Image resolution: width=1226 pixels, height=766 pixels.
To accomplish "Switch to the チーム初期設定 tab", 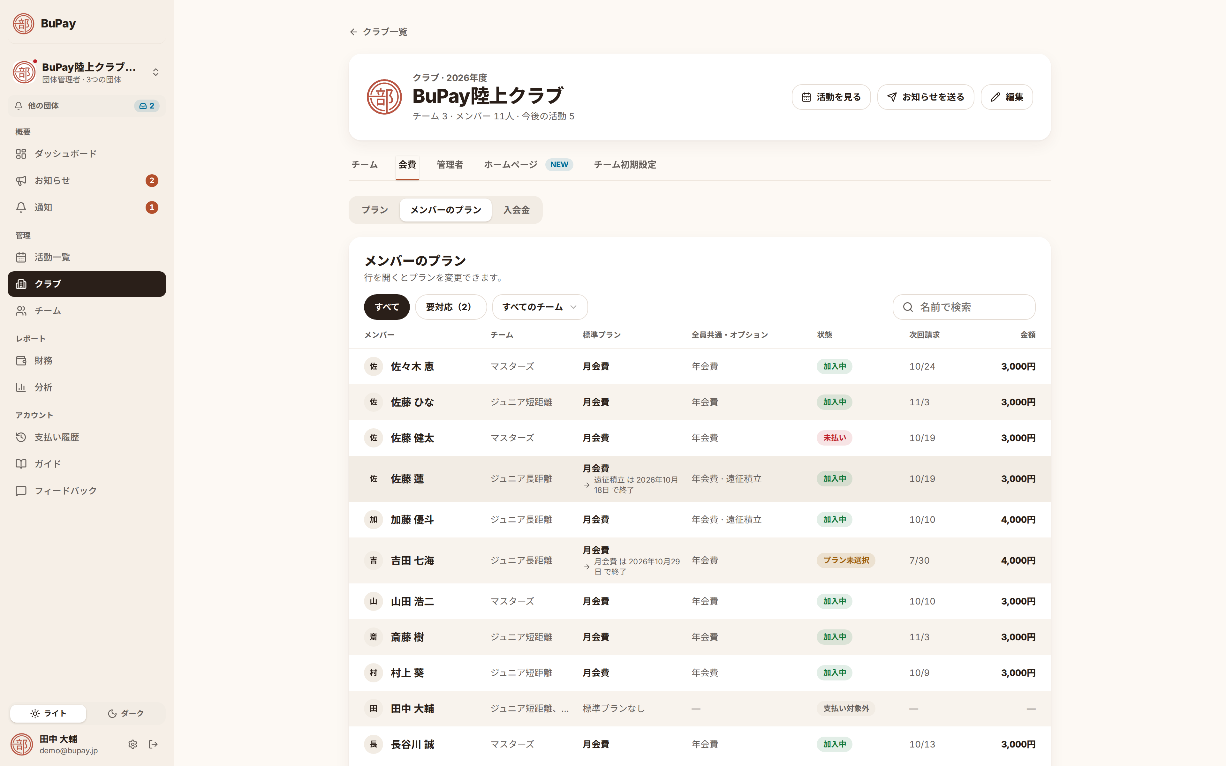I will pos(624,165).
